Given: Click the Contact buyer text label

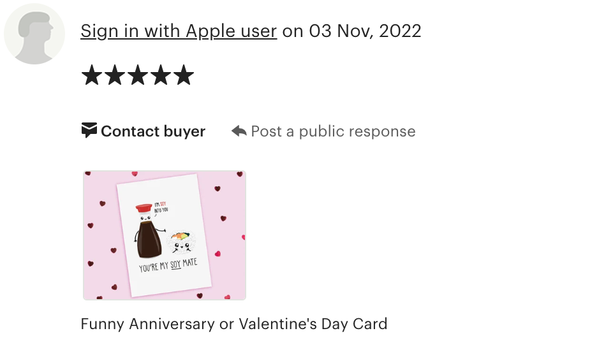Looking at the screenshot, I should pos(153,131).
